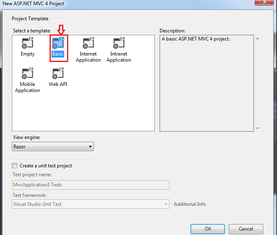Click the OK button
The height and width of the screenshot is (235, 277).
208,229
